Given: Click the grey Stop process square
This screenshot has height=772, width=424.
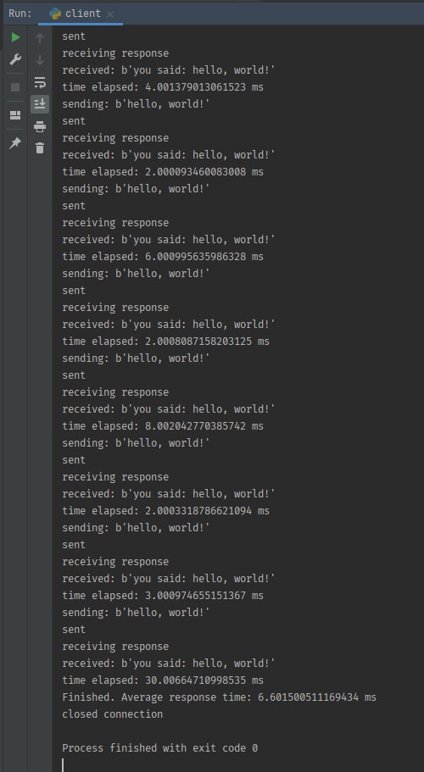Looking at the screenshot, I should (x=16, y=87).
